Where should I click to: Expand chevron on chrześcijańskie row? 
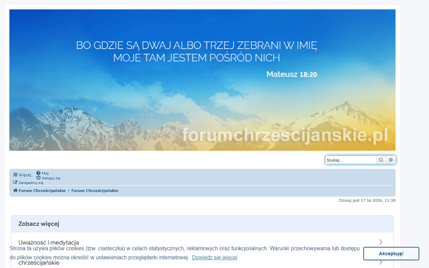[x=381, y=262]
